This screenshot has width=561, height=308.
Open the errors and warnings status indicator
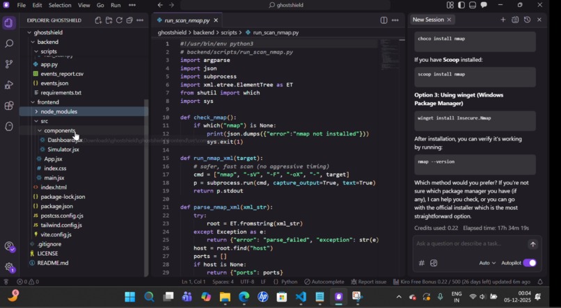(x=28, y=282)
